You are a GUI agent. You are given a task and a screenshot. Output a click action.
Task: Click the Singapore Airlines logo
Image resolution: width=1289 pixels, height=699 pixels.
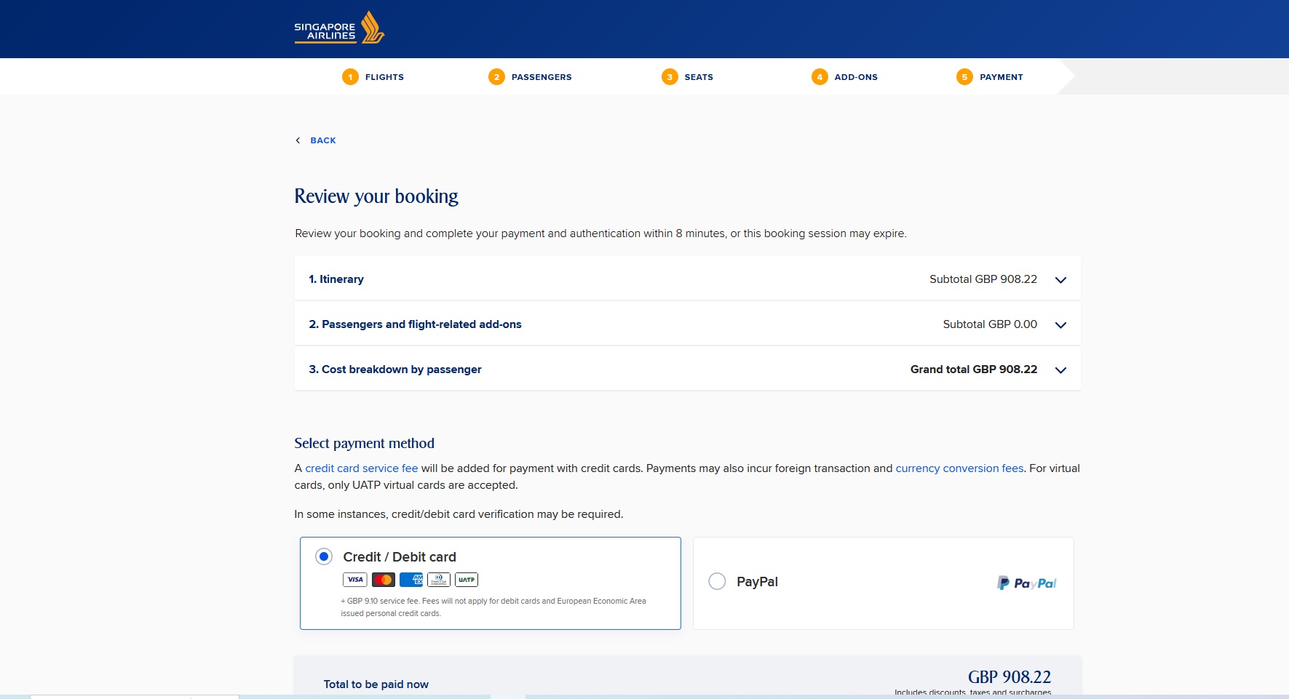point(339,28)
